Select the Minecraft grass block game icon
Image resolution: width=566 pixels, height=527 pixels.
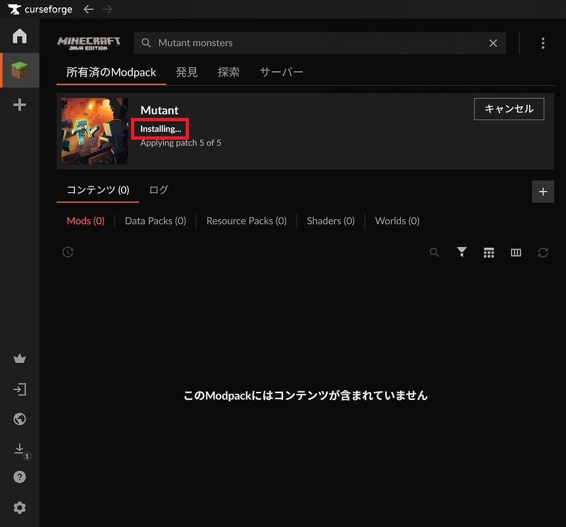click(x=20, y=70)
